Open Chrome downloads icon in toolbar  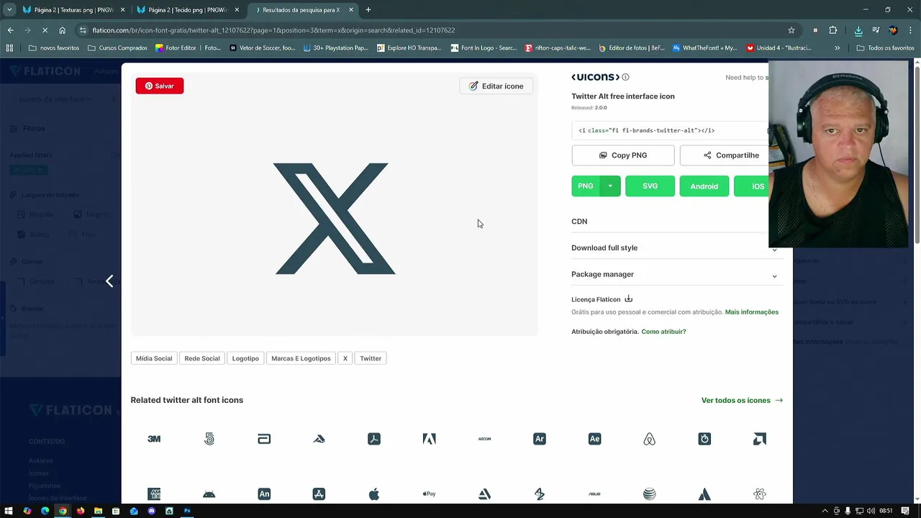click(x=858, y=30)
